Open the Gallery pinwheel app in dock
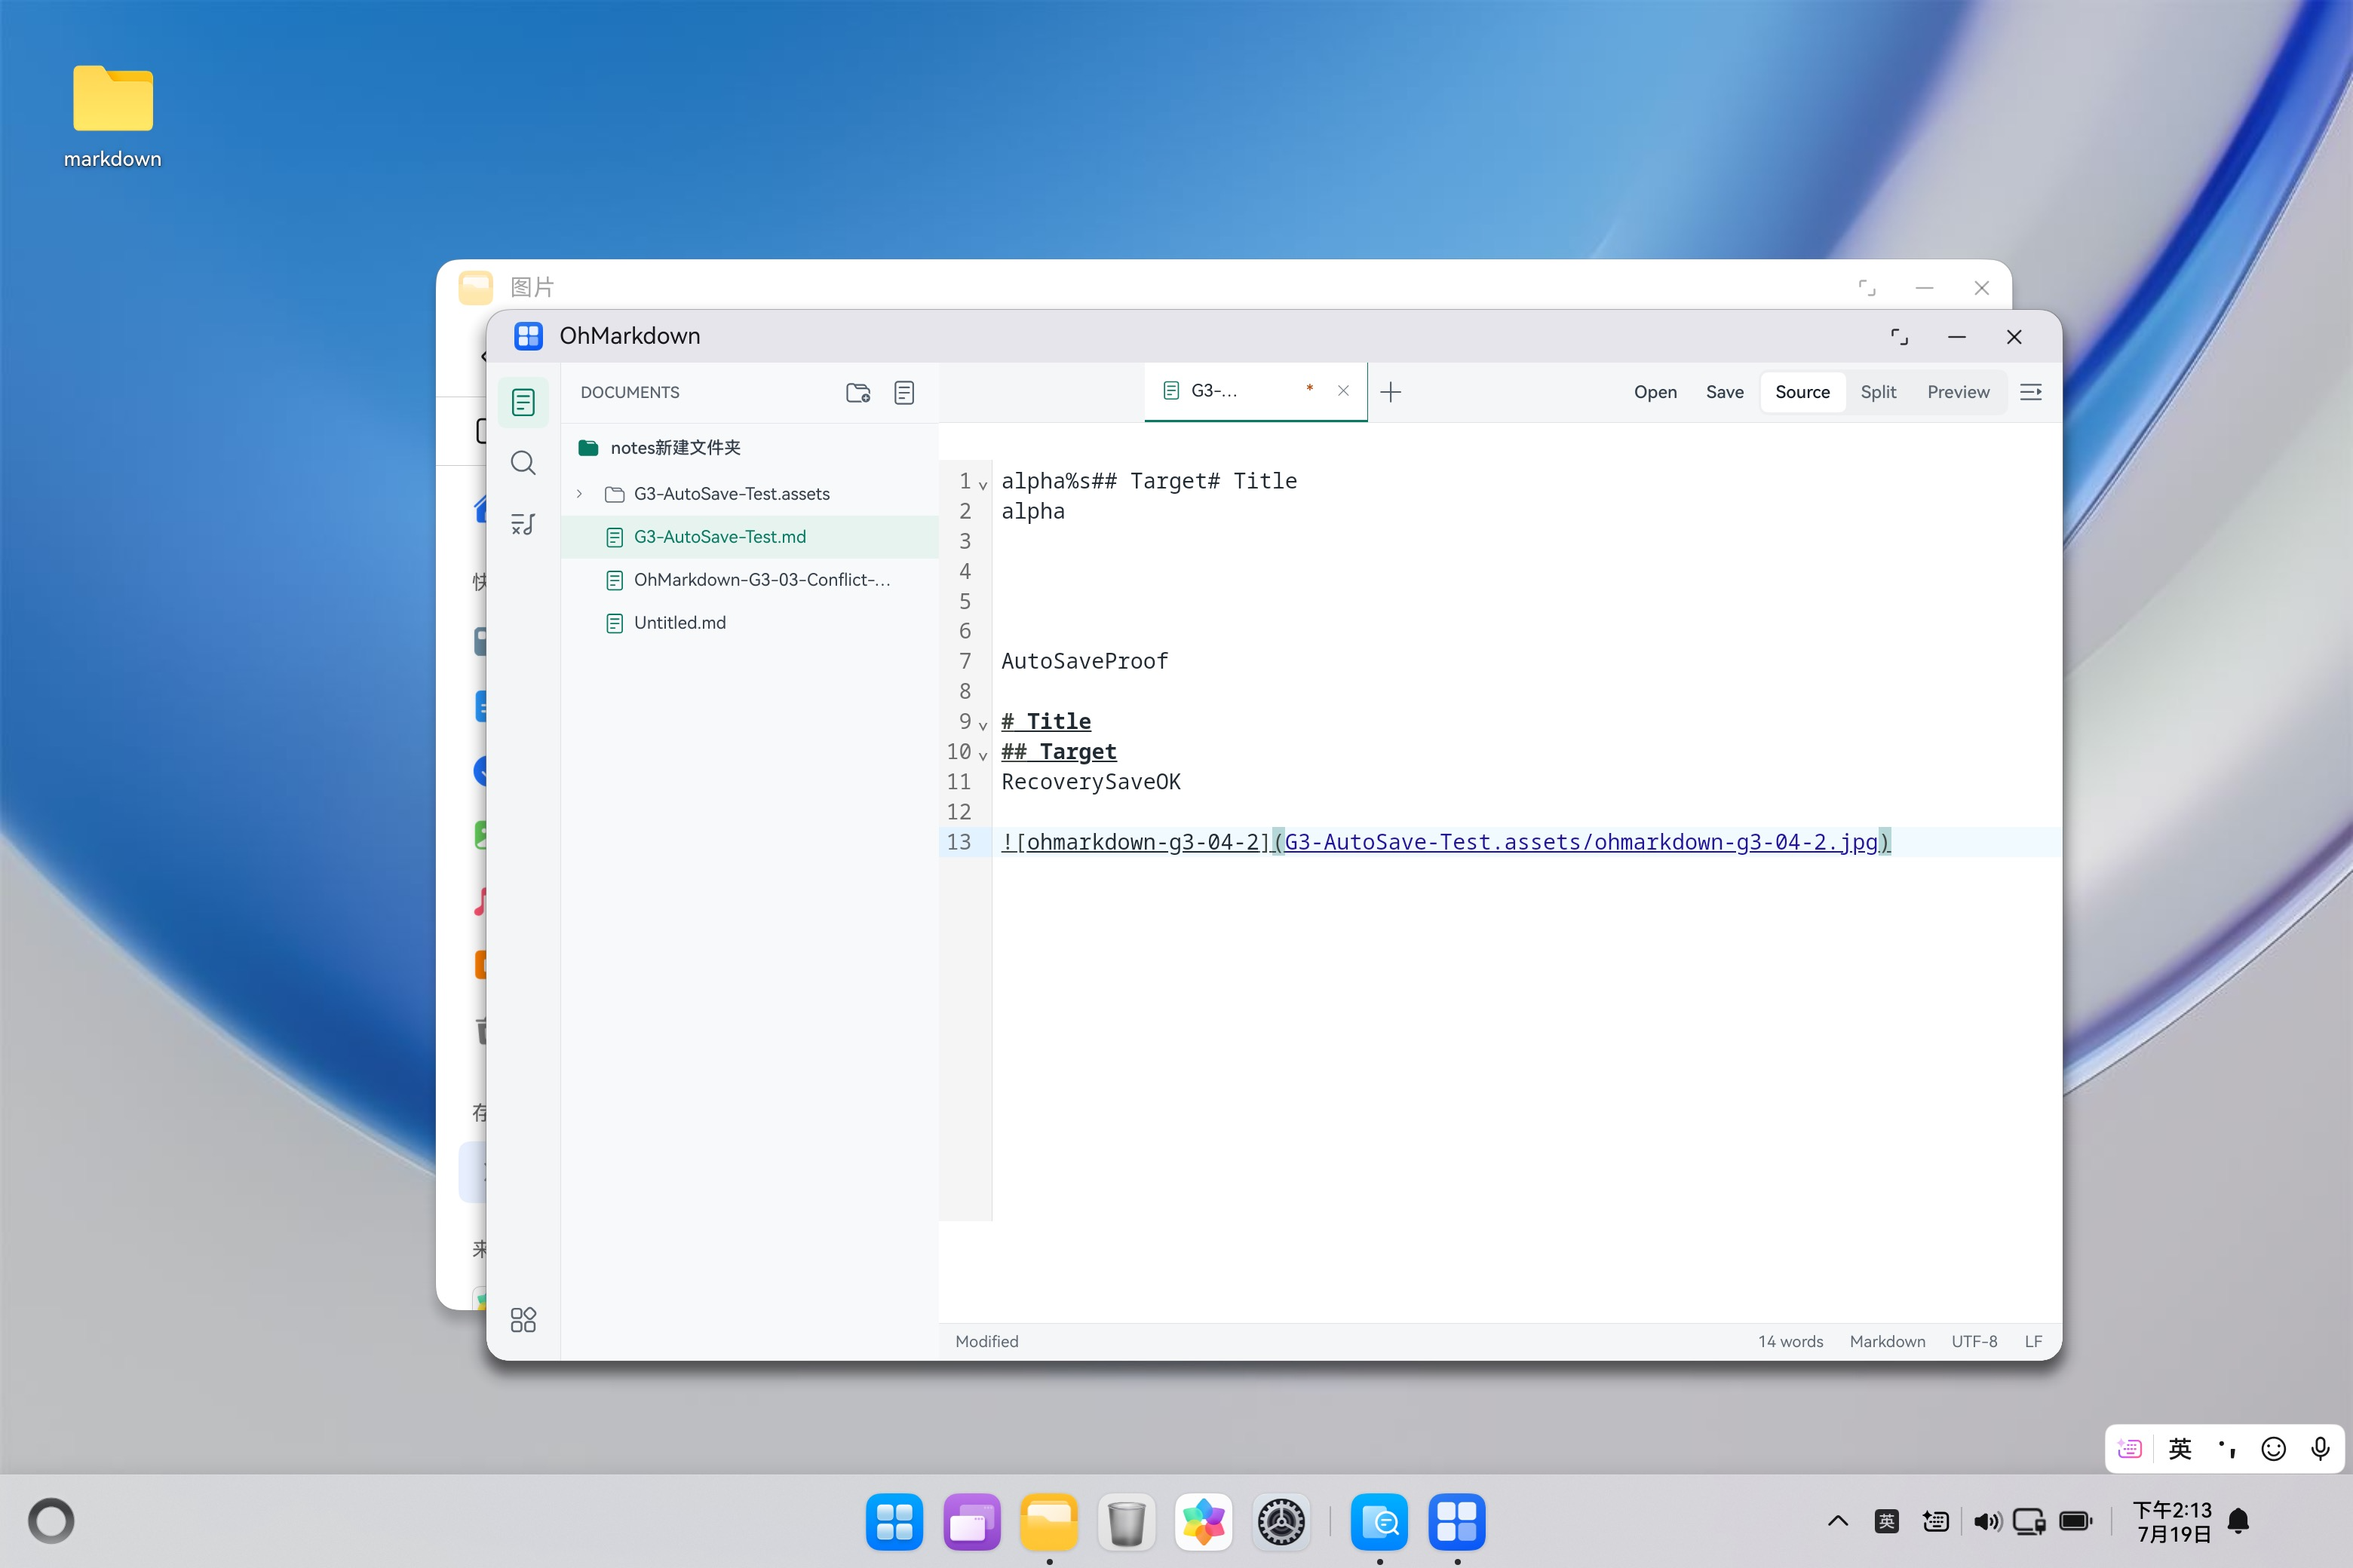This screenshot has width=2353, height=1568. [x=1204, y=1522]
